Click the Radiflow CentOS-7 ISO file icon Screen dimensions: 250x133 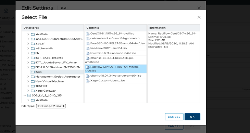tap(88, 67)
